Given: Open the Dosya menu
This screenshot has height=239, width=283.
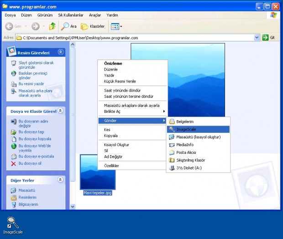Looking at the screenshot, I should click(x=10, y=15).
